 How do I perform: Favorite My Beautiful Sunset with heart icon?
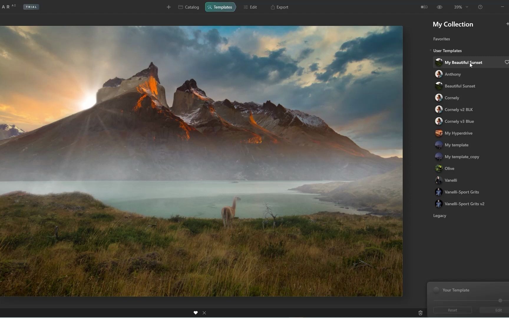[x=507, y=62]
